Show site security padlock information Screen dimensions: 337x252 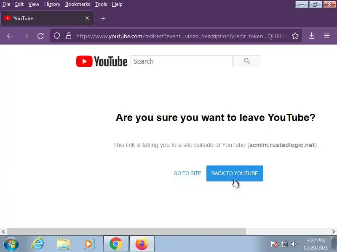click(69, 36)
